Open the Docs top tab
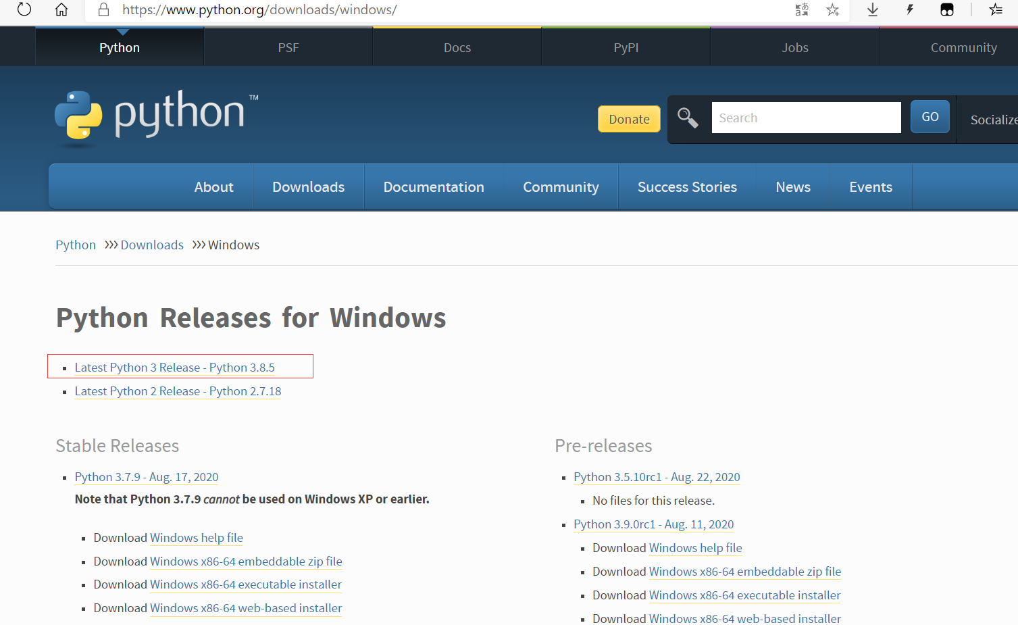This screenshot has height=625, width=1018. coord(457,47)
